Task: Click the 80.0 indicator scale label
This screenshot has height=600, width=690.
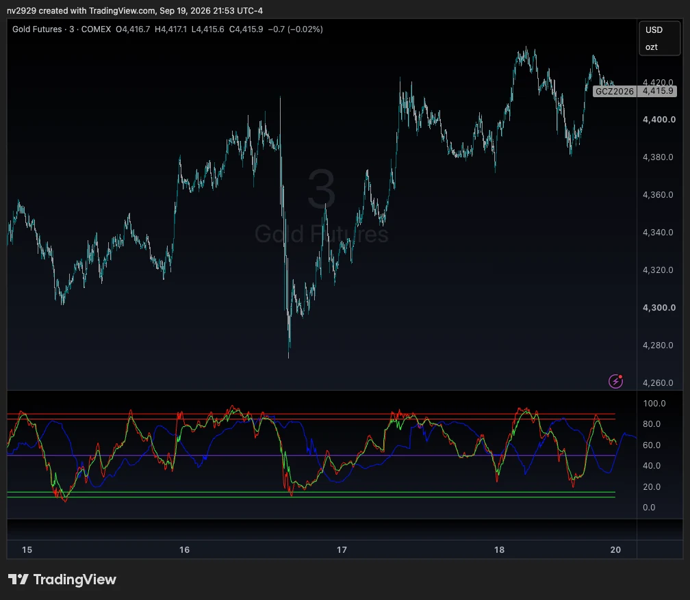Action: click(652, 424)
